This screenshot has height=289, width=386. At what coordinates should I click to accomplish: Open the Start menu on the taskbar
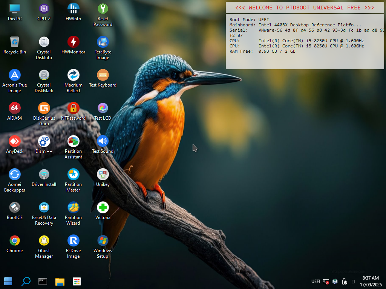click(8, 281)
